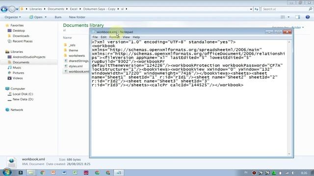Viewport: 314px width, 176px height.
Task: Click Windows Explorer taskbar button
Action: 31,173
